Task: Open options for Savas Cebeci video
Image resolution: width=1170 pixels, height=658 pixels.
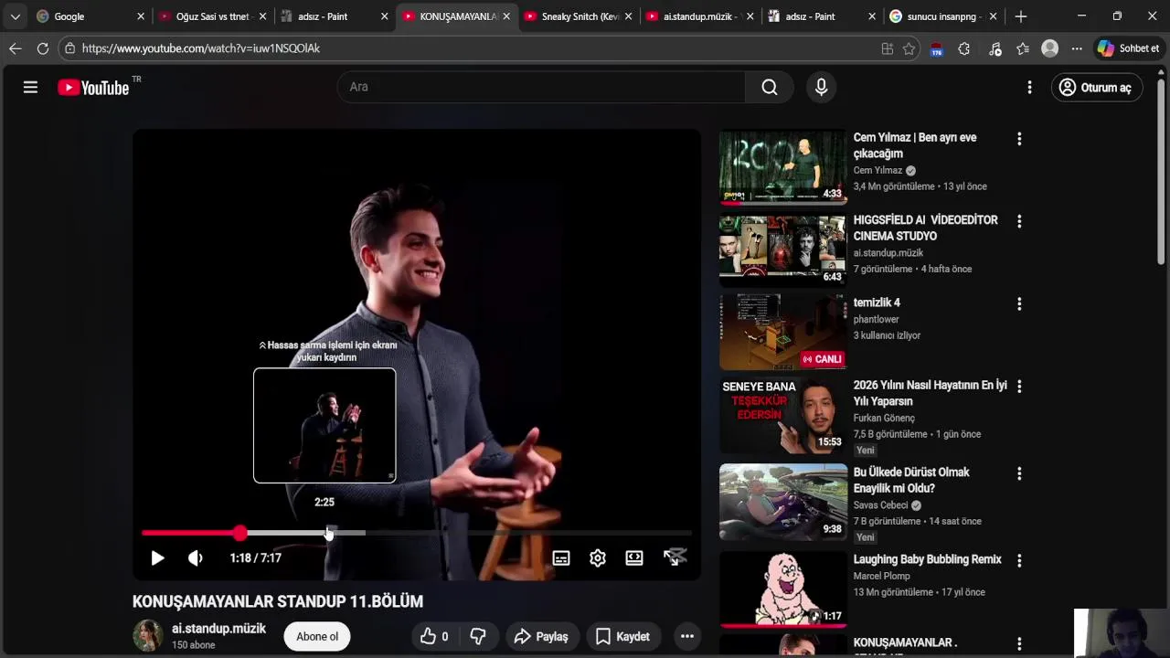Action: (x=1019, y=473)
